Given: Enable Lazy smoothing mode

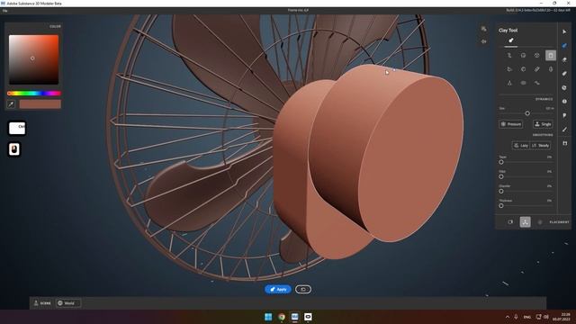Looking at the screenshot, I should (x=521, y=146).
